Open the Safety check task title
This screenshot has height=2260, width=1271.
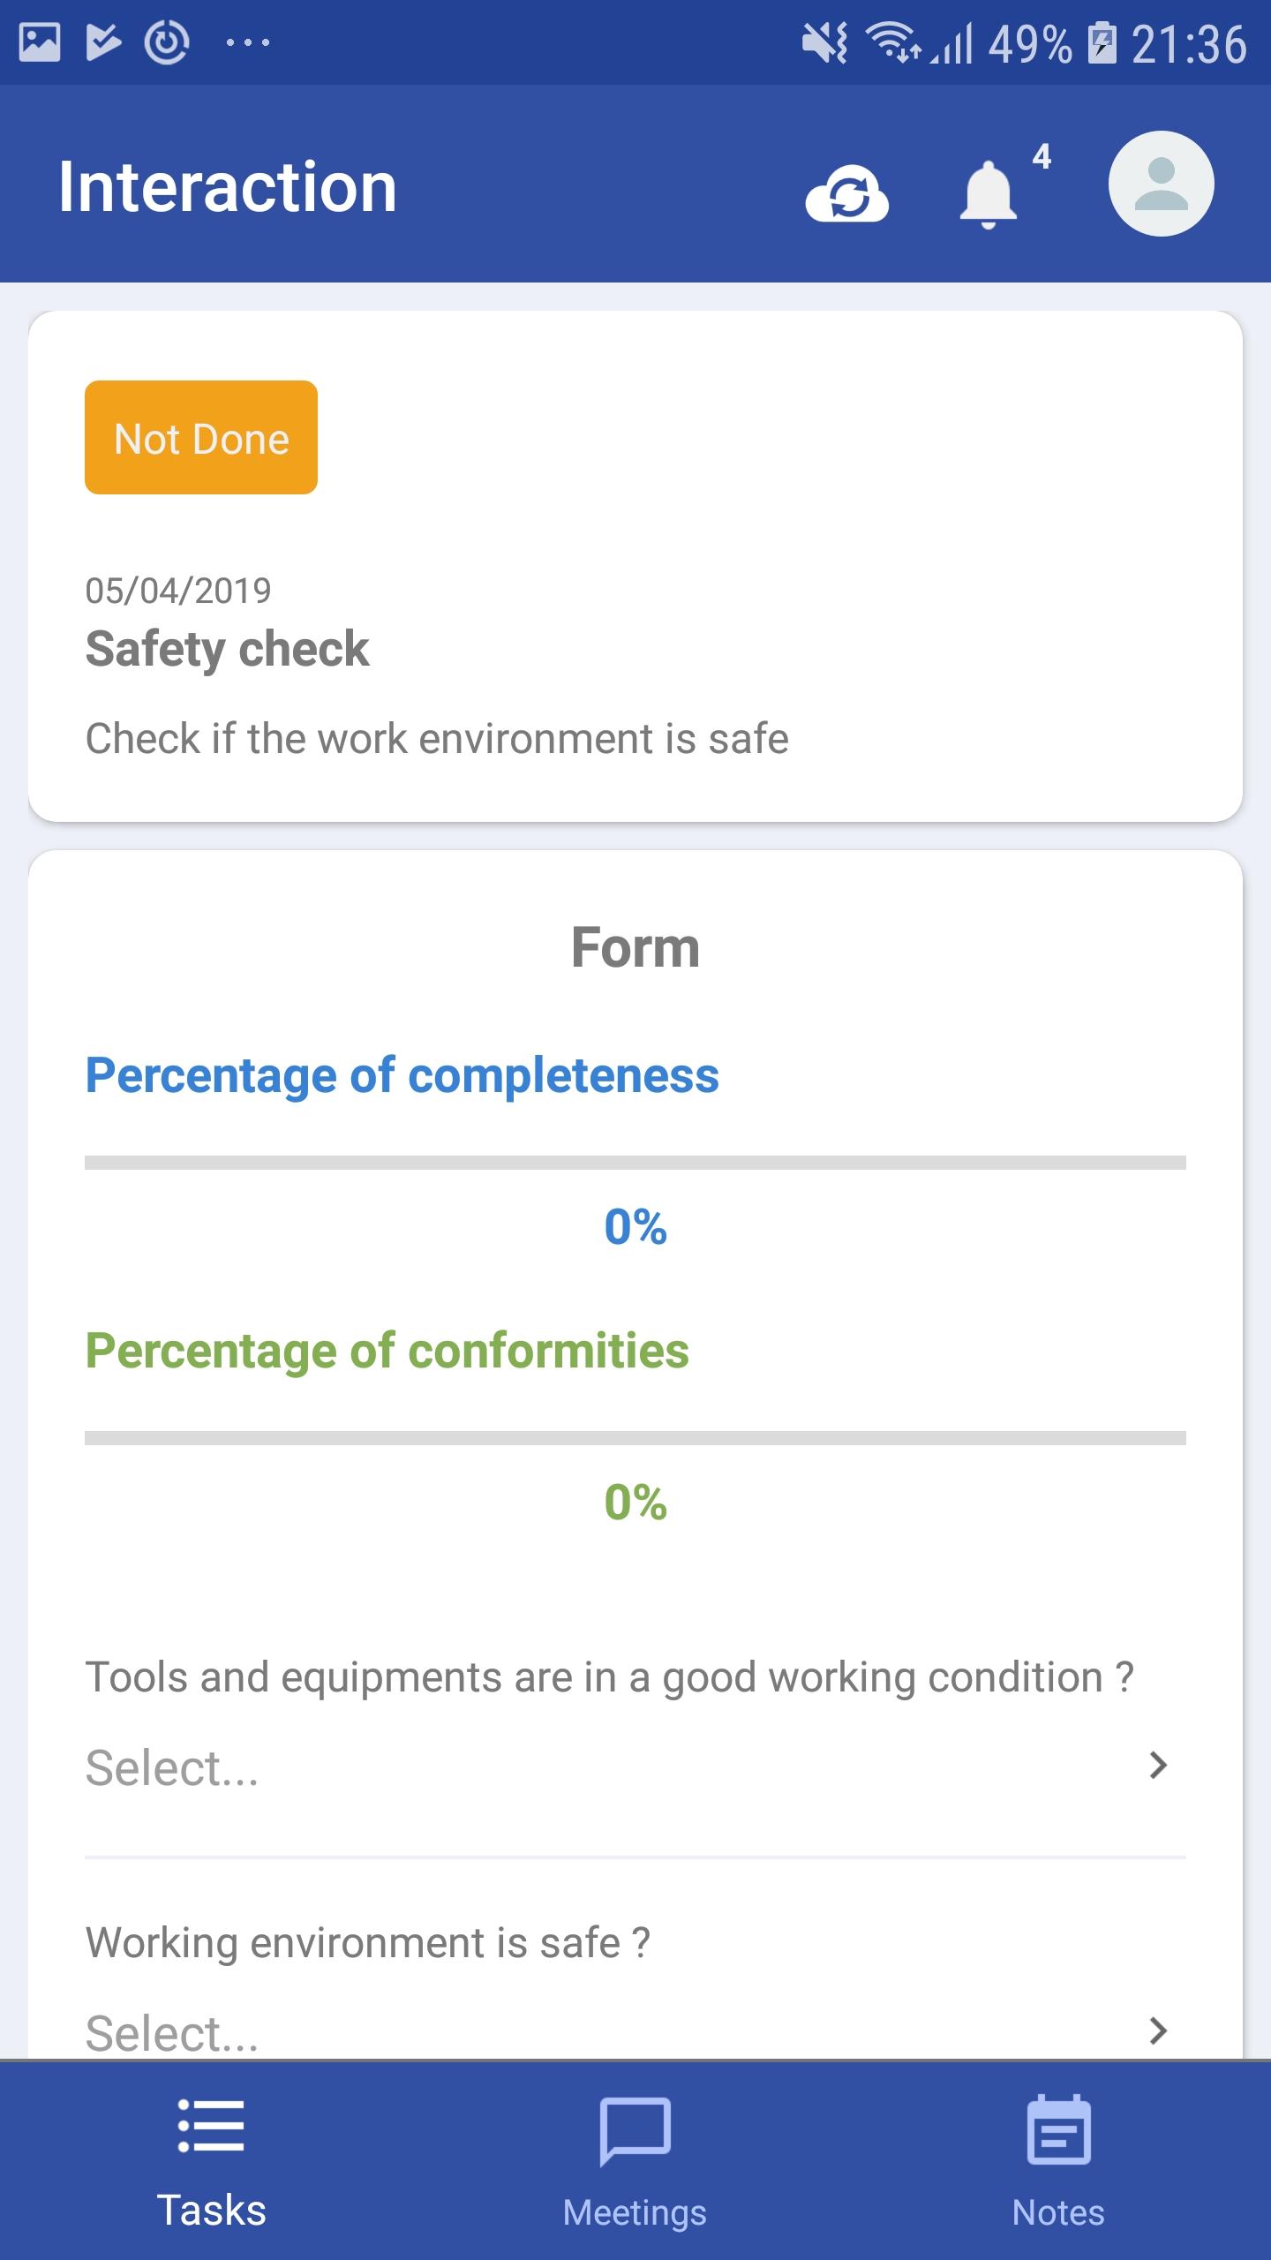click(x=227, y=649)
